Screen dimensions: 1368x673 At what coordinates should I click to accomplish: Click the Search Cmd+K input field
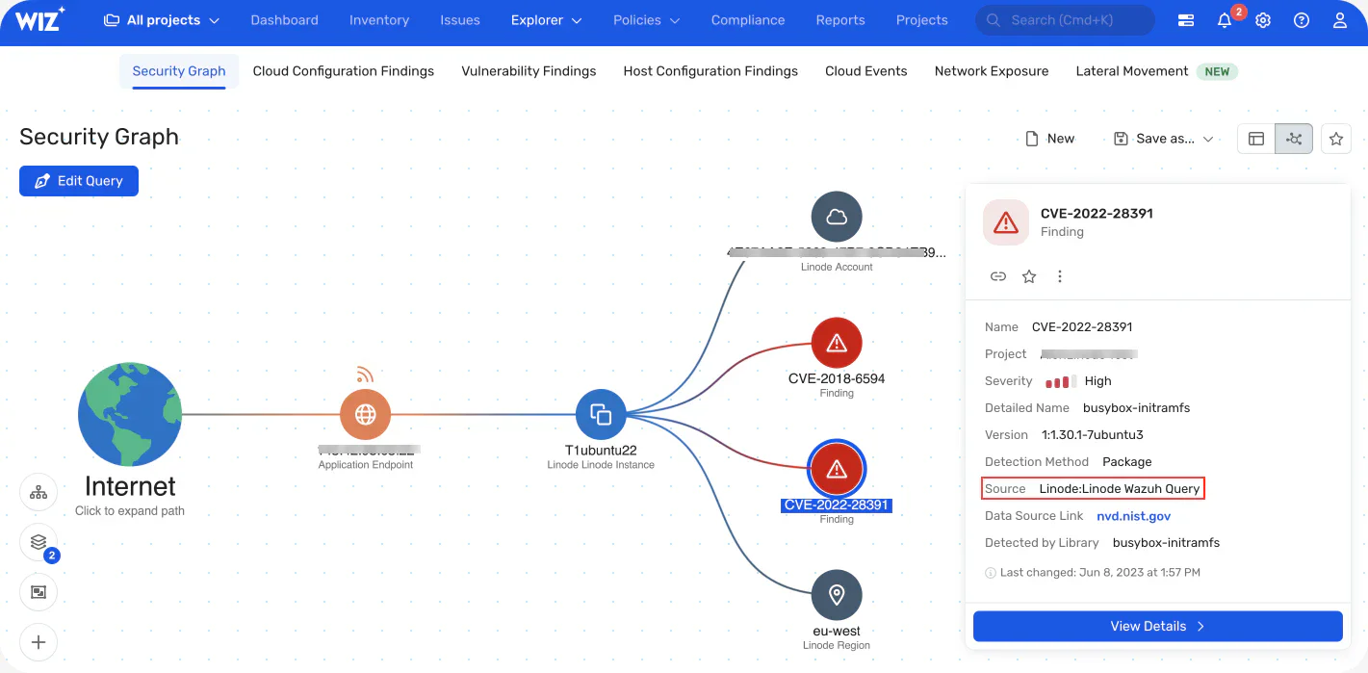pos(1064,19)
